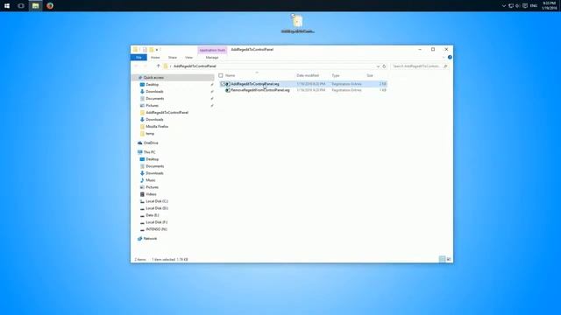Open Action Center notifications icon
Image resolution: width=561 pixels, height=315 pixels.
click(x=525, y=6)
